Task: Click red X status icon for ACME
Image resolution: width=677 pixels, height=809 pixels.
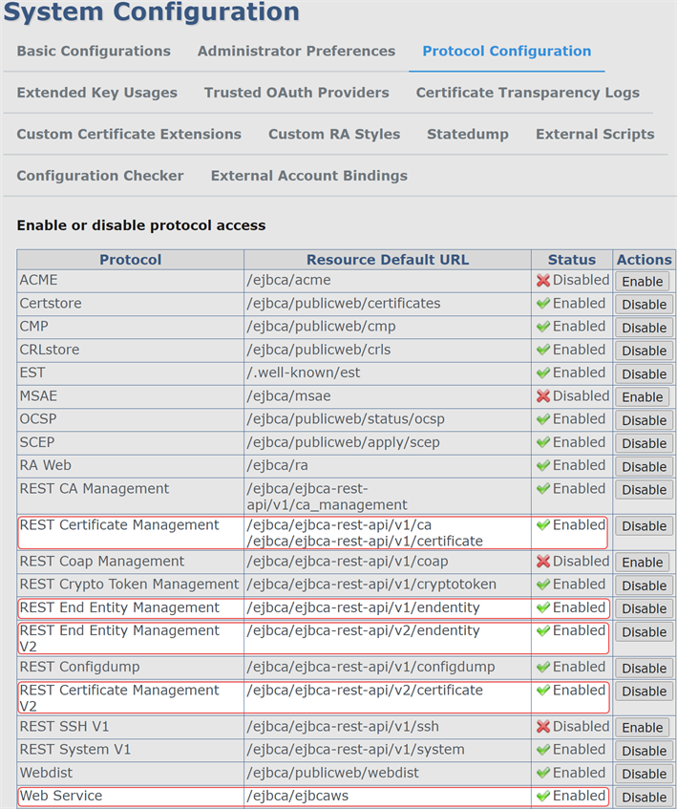Action: click(x=543, y=281)
